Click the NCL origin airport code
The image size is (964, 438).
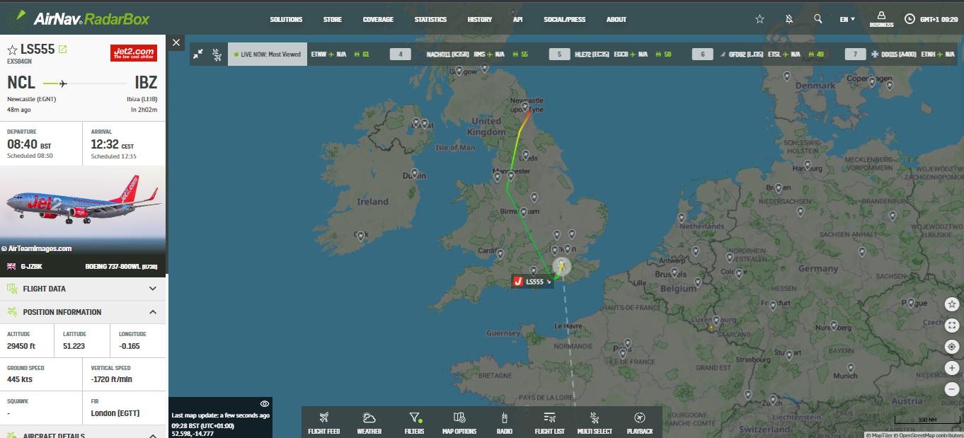tap(21, 83)
